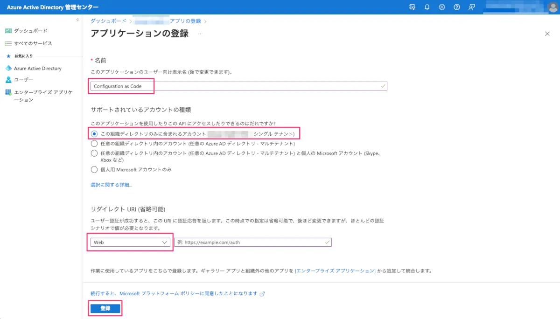This screenshot has height=319, width=560.
Task: Go to アプリの登録 breadcrumb link
Action: [x=185, y=21]
